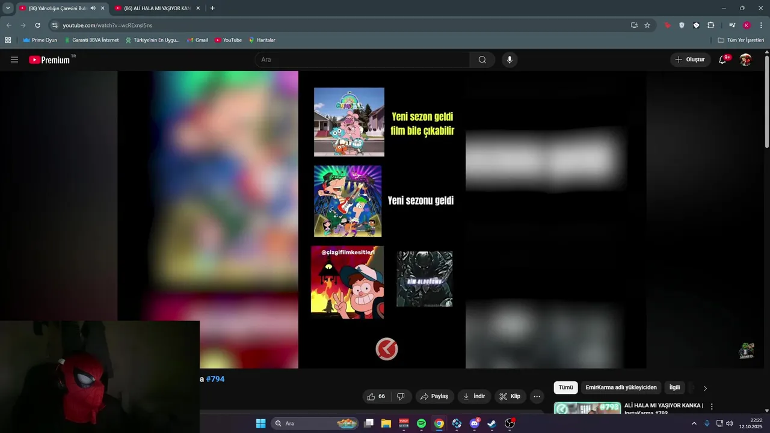Open Steam from taskbar

coord(491,423)
